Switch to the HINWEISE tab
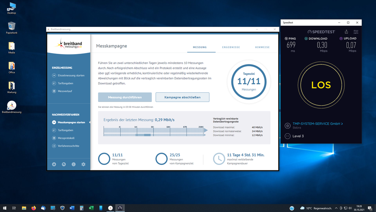This screenshot has height=212, width=376. click(x=262, y=47)
